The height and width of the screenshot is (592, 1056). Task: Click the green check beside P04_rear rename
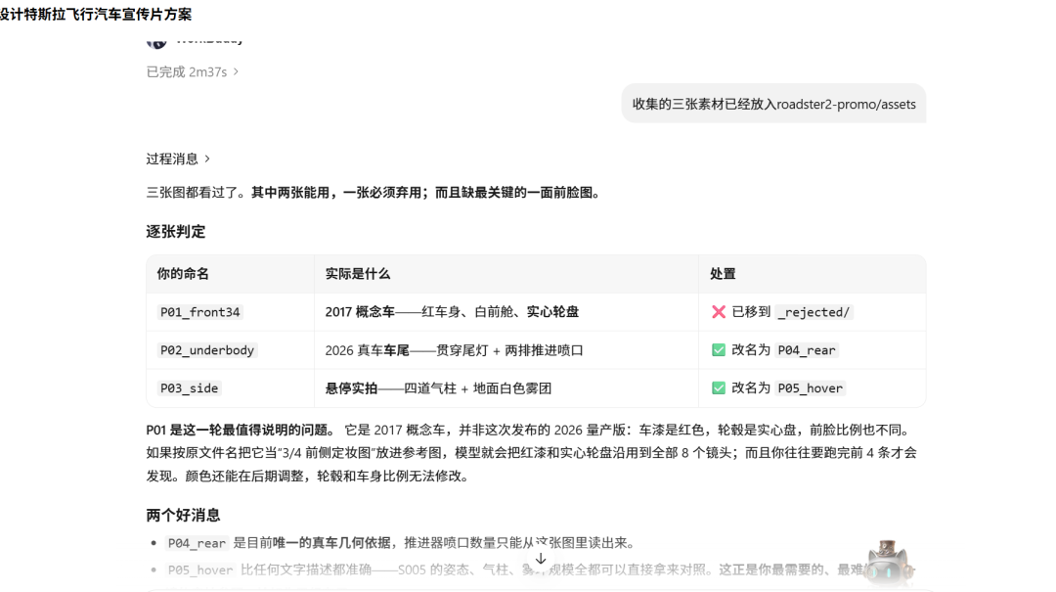[719, 350]
